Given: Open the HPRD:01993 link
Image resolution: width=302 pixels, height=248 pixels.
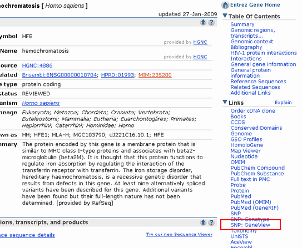Looking at the screenshot, I should [x=117, y=75].
